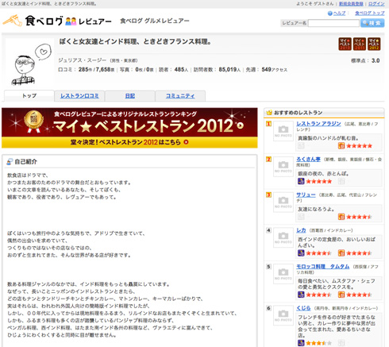
Task: Select the purple dinner icon on くじら
Action: coord(301,343)
